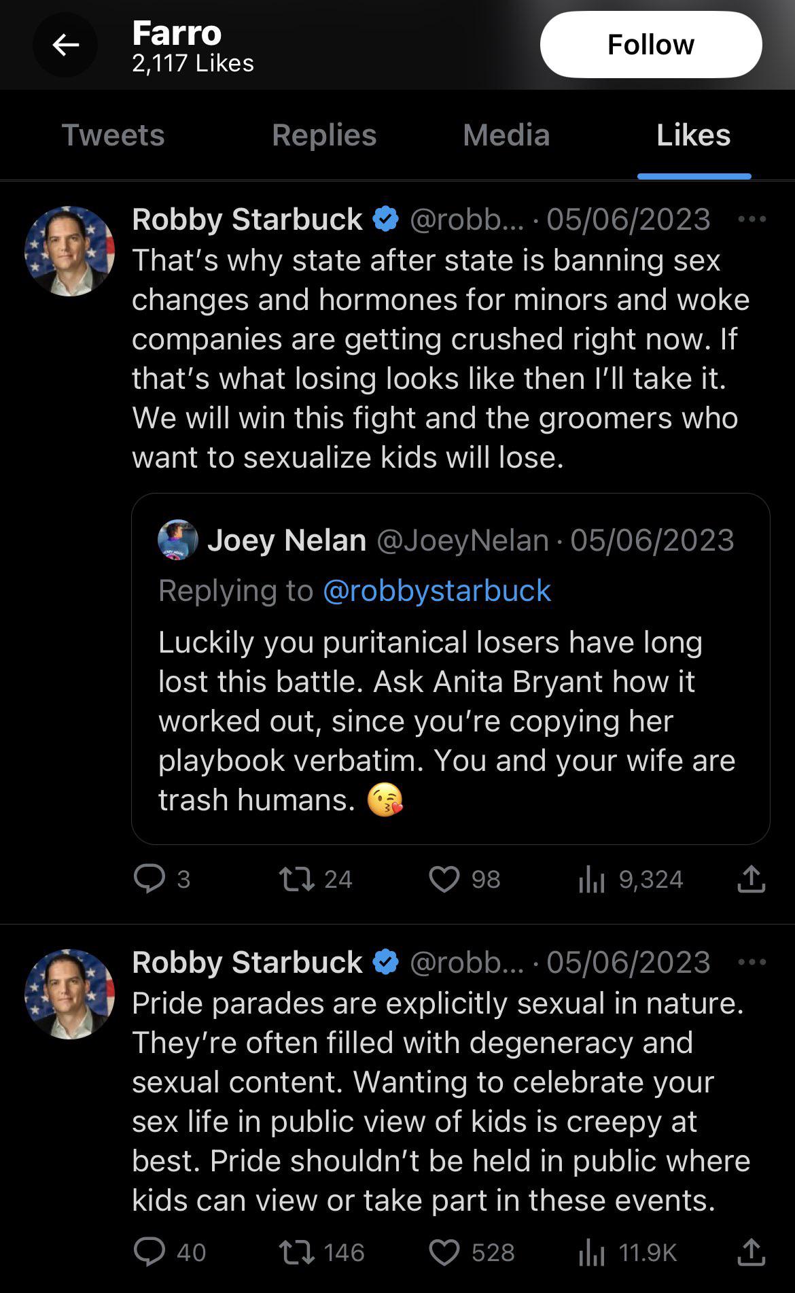Open more options on first tweet

tap(752, 220)
